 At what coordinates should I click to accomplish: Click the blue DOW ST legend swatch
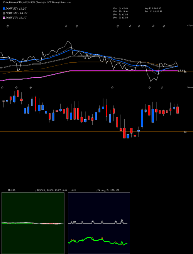4,8
